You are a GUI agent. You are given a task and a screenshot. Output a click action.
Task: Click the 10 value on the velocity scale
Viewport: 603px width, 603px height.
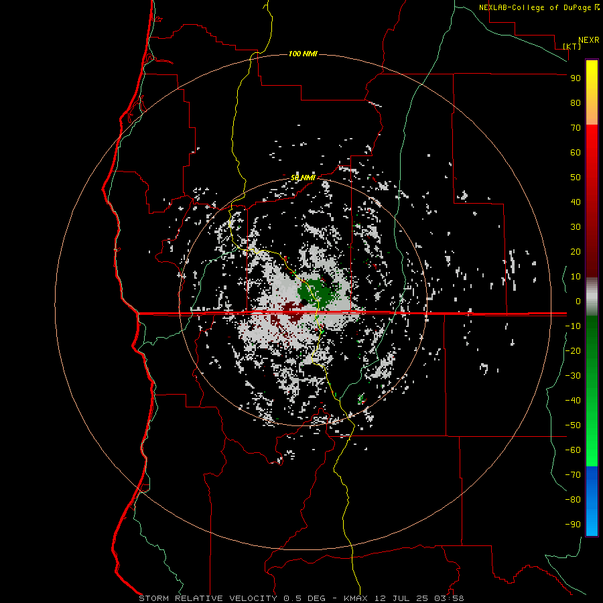(x=576, y=277)
